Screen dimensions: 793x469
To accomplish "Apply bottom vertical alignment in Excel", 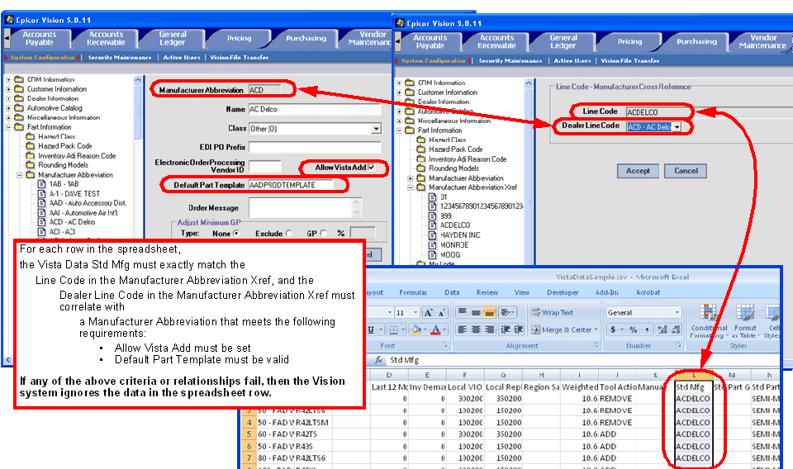I will [489, 312].
